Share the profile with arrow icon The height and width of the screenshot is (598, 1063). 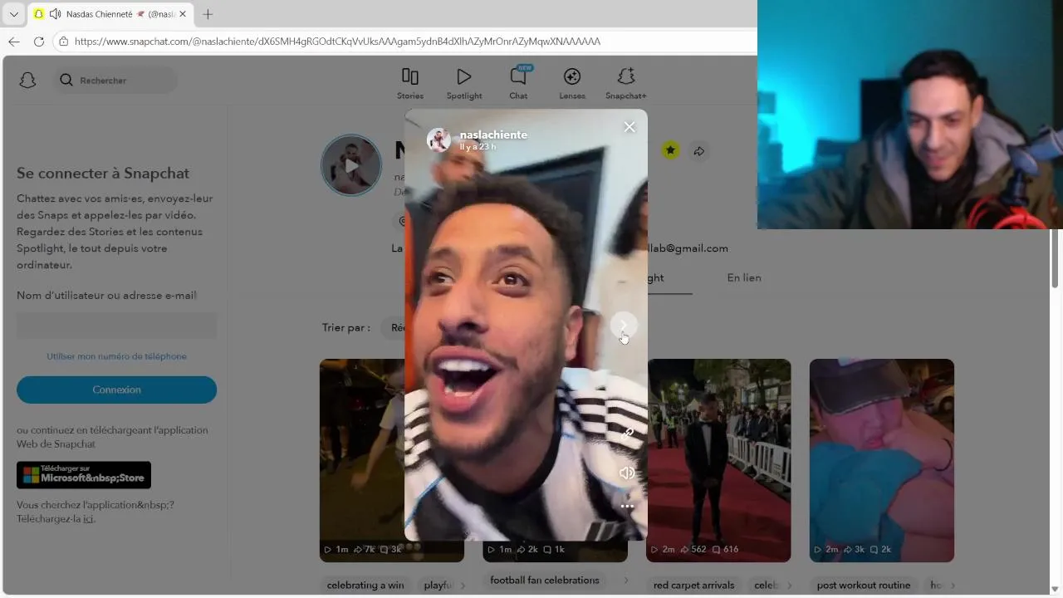tap(699, 150)
